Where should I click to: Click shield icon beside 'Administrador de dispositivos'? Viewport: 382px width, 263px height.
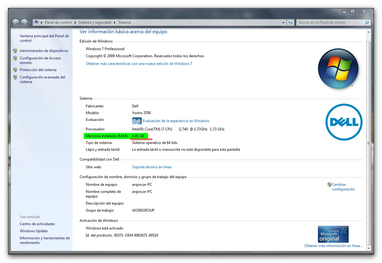pyautogui.click(x=15, y=51)
